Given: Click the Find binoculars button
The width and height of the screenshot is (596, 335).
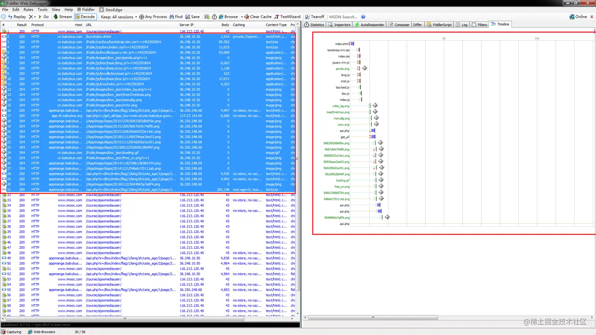Looking at the screenshot, I should [176, 17].
